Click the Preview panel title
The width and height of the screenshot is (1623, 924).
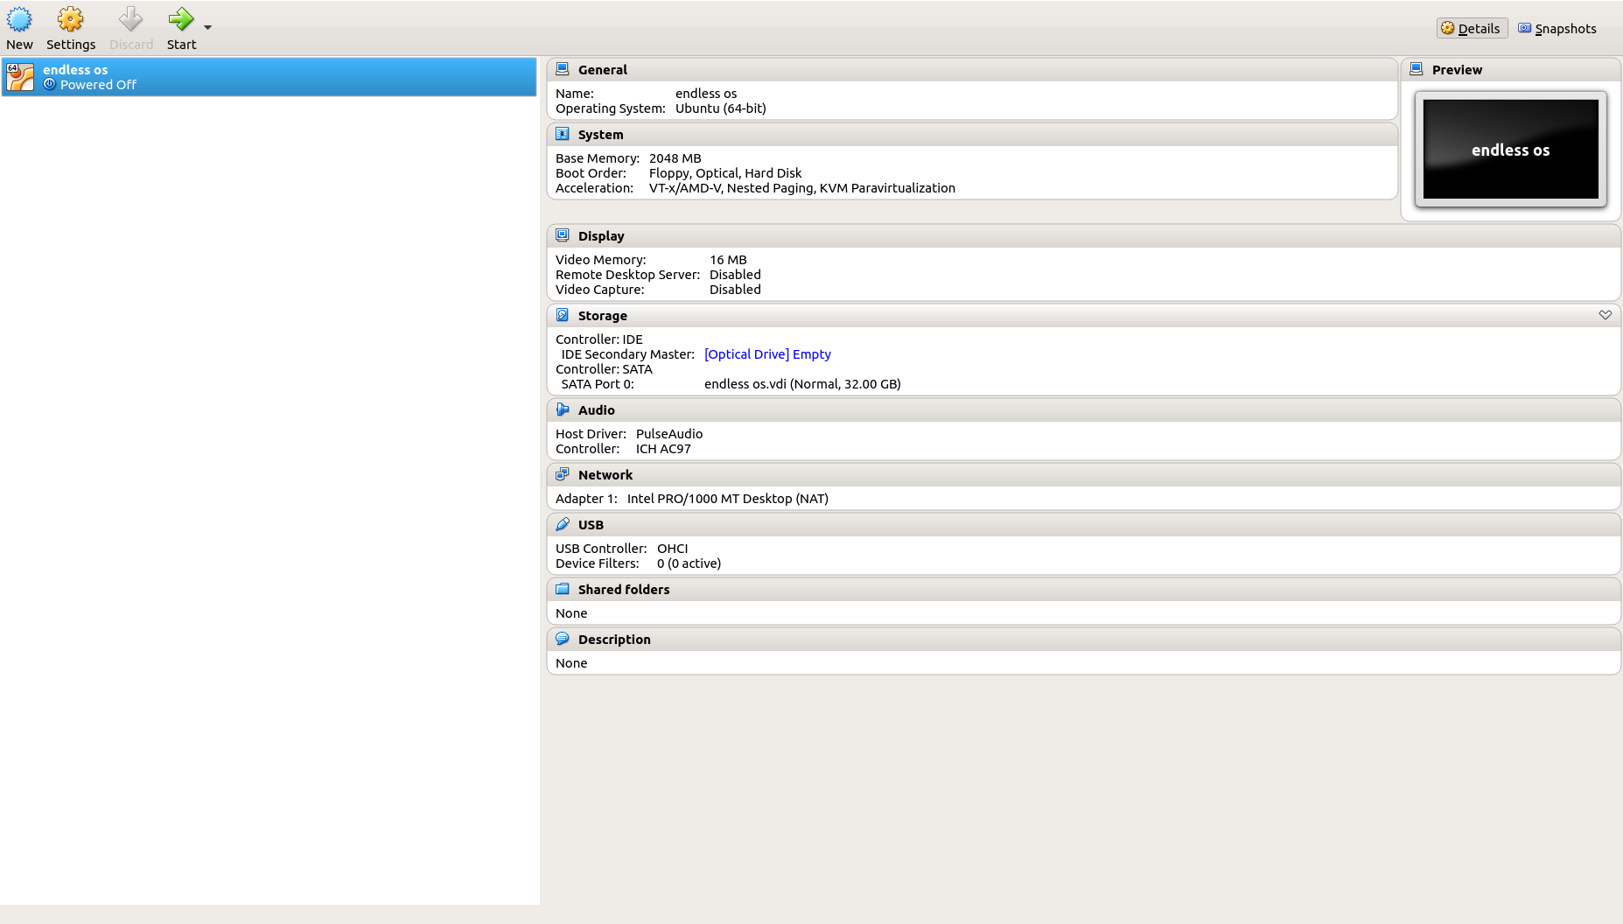(x=1457, y=70)
